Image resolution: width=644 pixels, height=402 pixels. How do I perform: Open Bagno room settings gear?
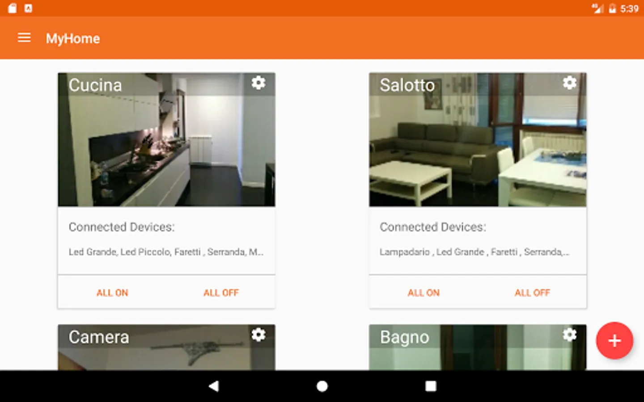pos(570,335)
